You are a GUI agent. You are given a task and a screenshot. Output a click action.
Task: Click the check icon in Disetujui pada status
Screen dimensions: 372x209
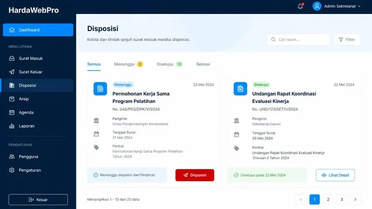coord(236,175)
